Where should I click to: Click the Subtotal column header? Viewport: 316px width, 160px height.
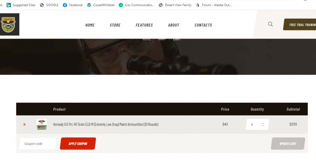pos(293,109)
